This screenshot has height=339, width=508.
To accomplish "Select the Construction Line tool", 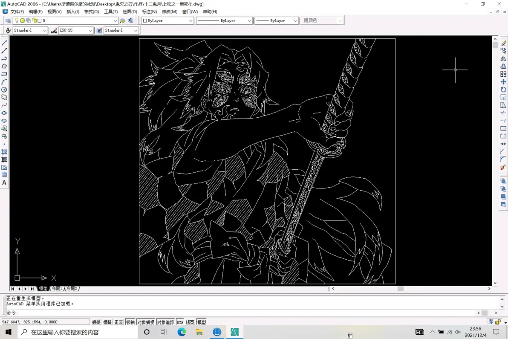I will tap(4, 51).
